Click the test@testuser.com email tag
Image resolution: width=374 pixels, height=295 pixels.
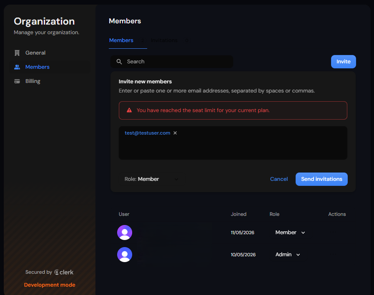(148, 133)
